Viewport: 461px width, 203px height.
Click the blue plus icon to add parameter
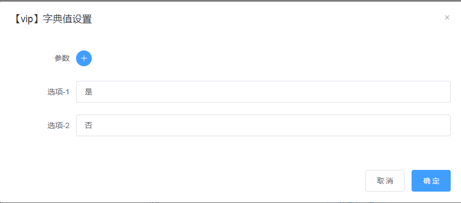point(84,58)
